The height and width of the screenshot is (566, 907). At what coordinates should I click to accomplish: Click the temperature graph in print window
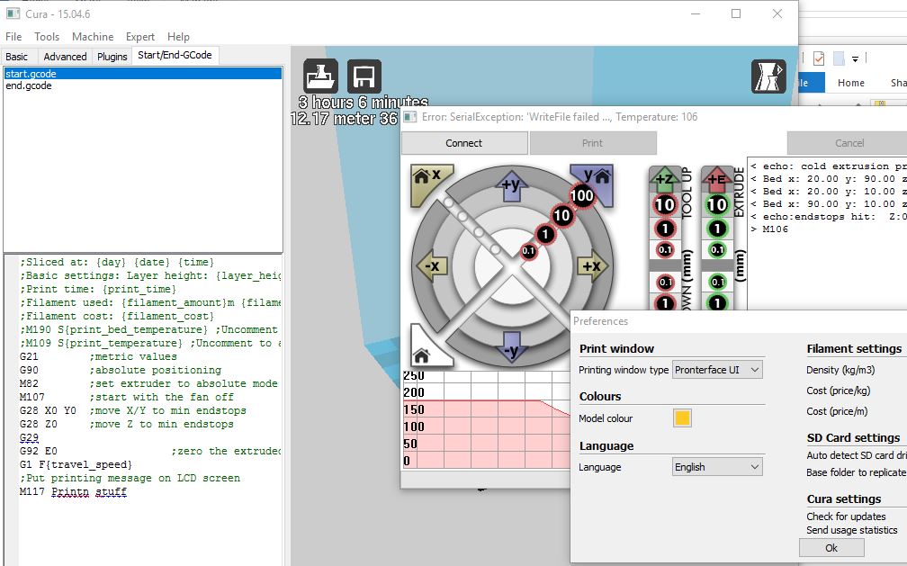[x=486, y=419]
